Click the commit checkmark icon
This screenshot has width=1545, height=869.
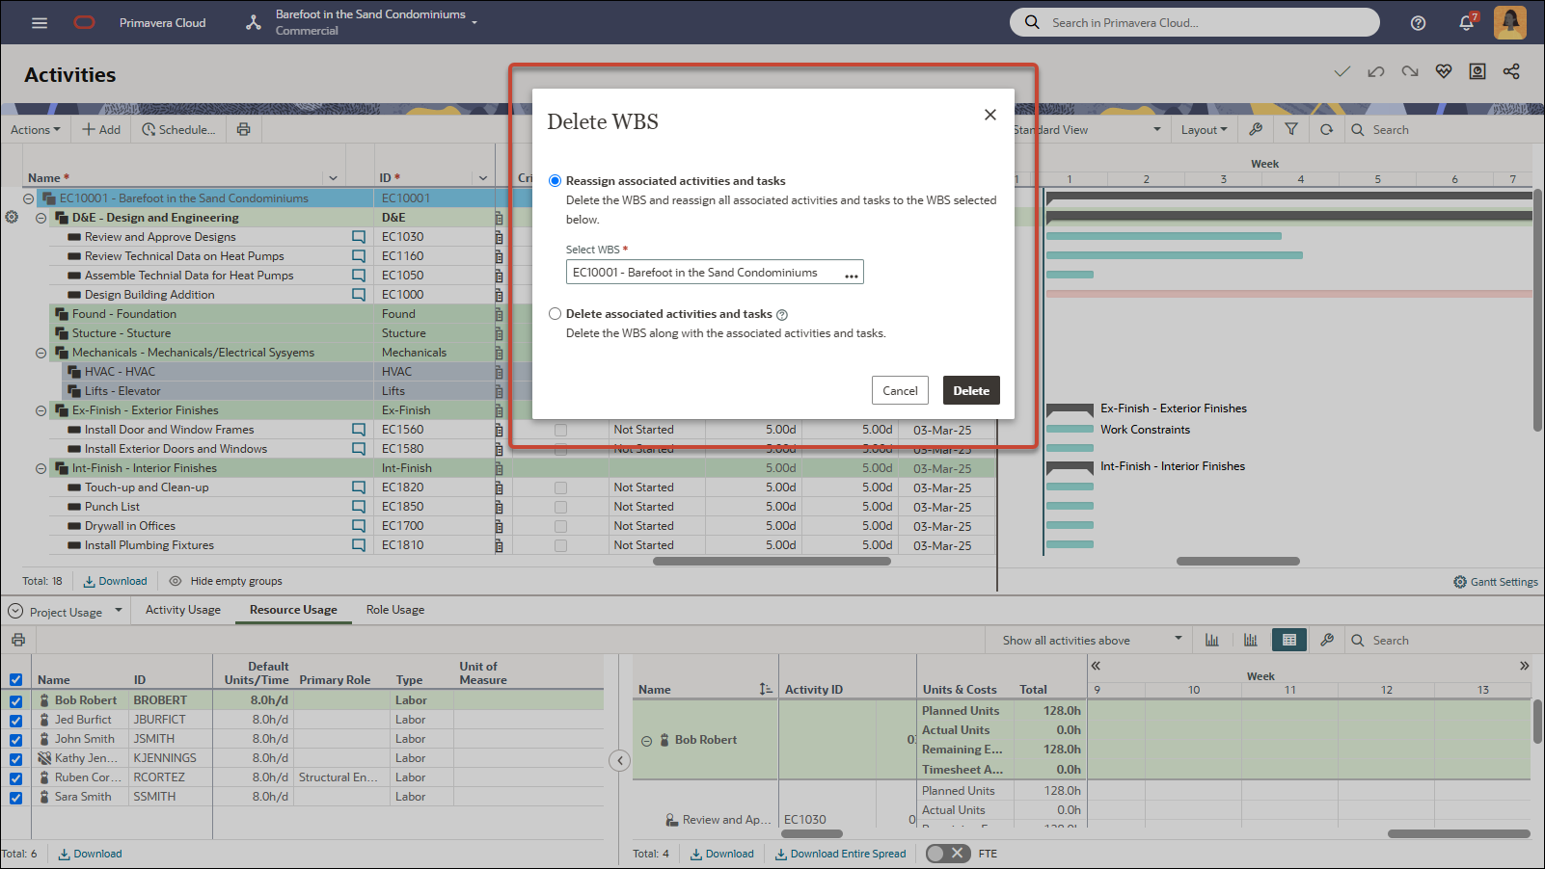[1342, 71]
